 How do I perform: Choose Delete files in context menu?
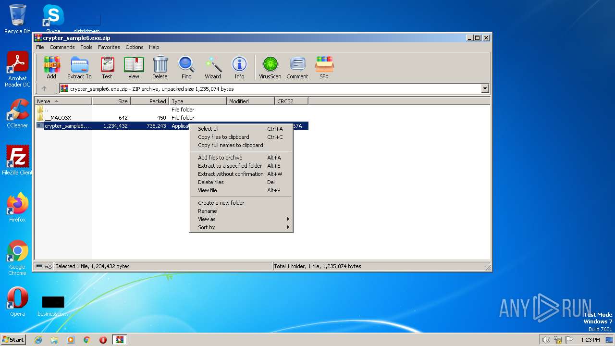(x=241, y=182)
